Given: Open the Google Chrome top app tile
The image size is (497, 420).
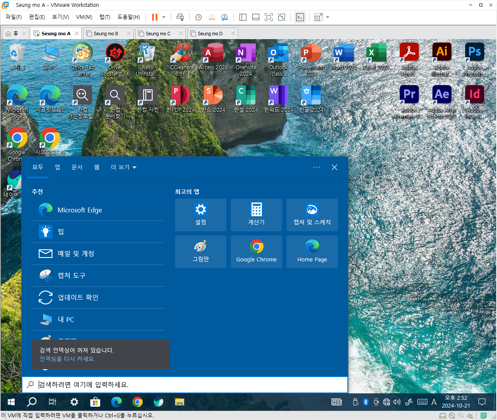Looking at the screenshot, I should (x=256, y=251).
